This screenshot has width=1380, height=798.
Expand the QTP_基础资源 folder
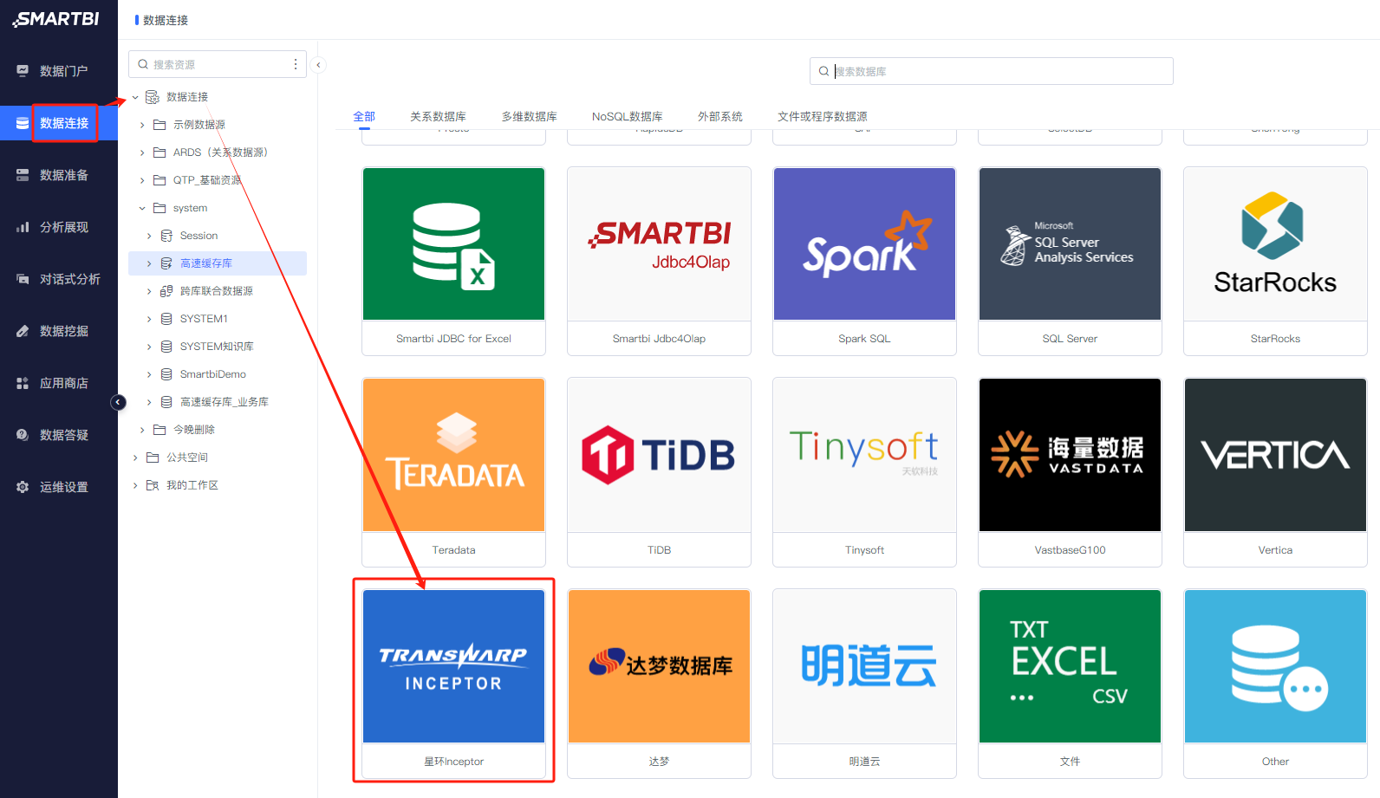pos(142,180)
